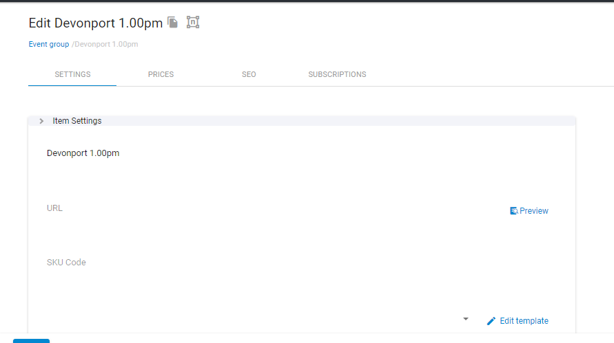Viewport: 614px width, 343px height.
Task: Open the Prices tab
Action: [161, 74]
